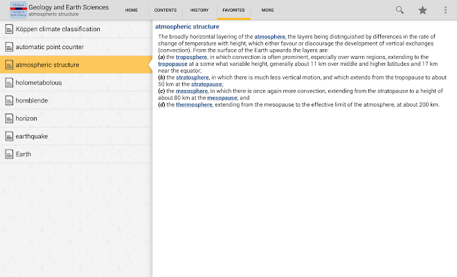Select favorite 'atmospheric structure' in list

tap(76, 64)
